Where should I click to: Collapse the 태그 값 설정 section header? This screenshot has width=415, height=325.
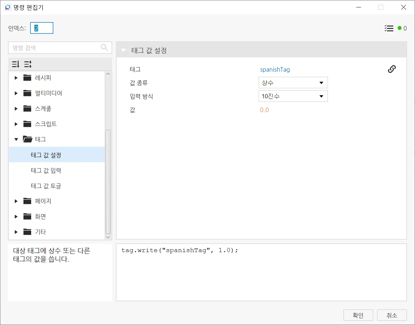point(123,50)
